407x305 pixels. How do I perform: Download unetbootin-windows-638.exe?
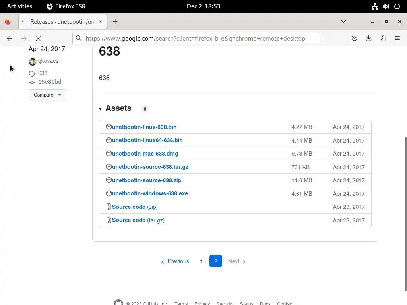click(150, 193)
